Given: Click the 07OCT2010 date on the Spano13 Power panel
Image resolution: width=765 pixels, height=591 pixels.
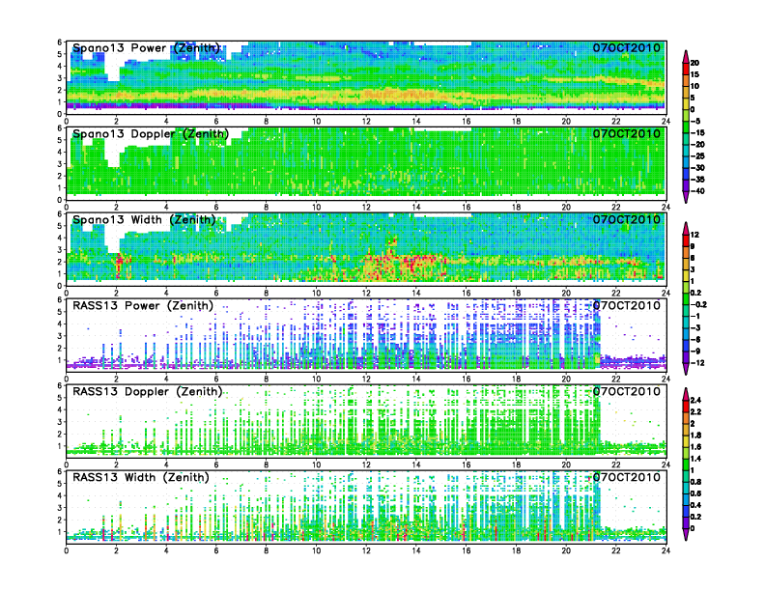Looking at the screenshot, I should [627, 48].
